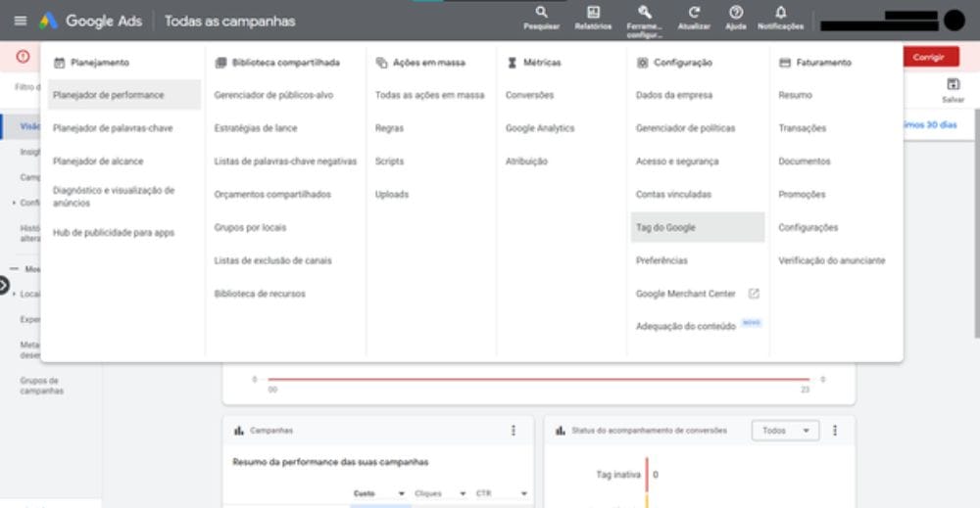Open the hamburger main menu

[x=20, y=21]
